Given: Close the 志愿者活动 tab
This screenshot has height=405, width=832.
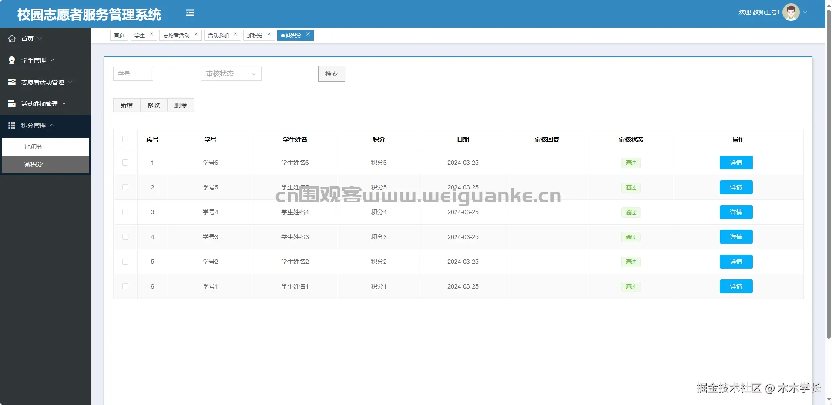Looking at the screenshot, I should (196, 34).
